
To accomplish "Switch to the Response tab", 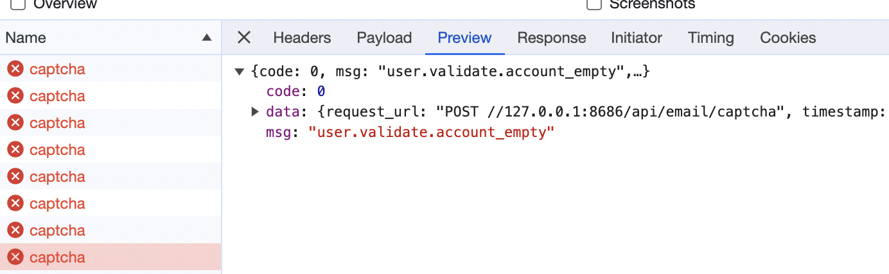I will pos(552,38).
